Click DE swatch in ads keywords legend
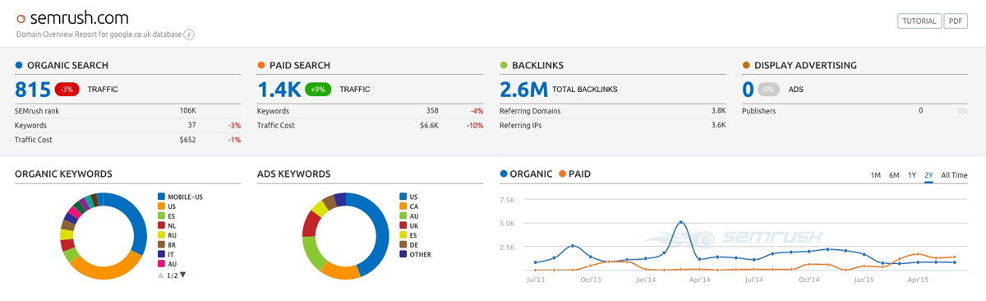Screen dimensions: 986x301 click(x=403, y=245)
